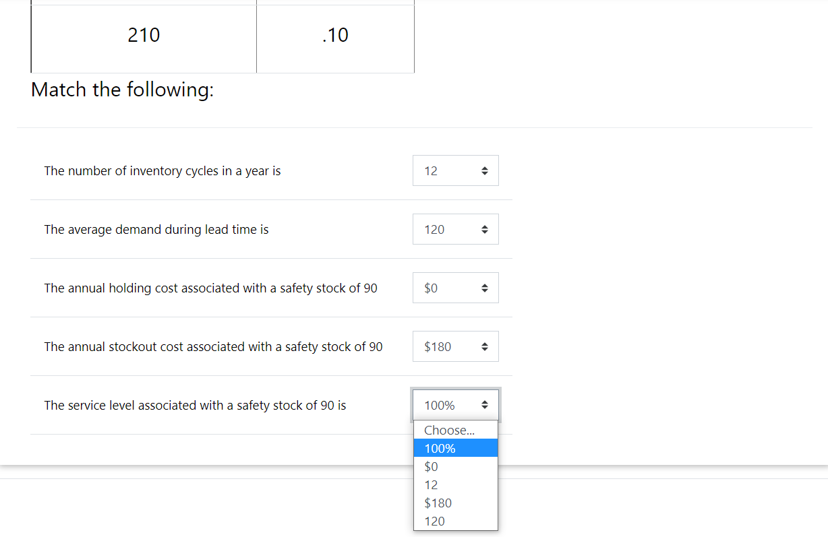Select $0 from the open dropdown list

[x=431, y=466]
